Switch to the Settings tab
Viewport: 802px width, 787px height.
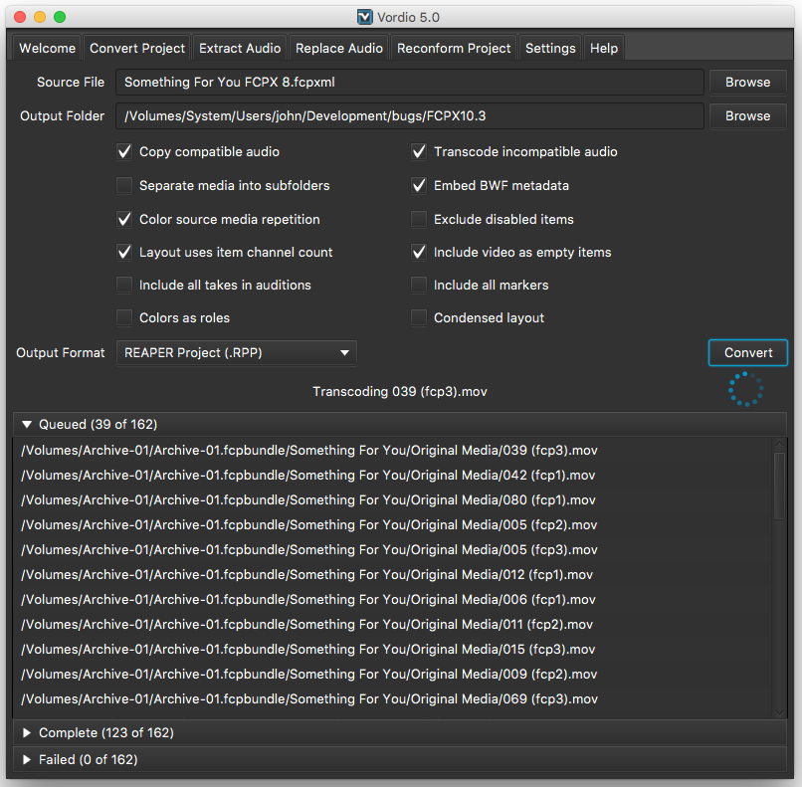coord(550,48)
